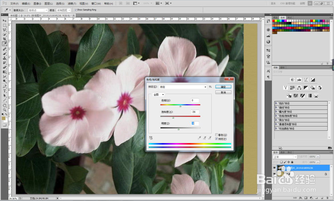The width and height of the screenshot is (334, 201).
Task: Select the Type tool
Action: (x=5, y=90)
